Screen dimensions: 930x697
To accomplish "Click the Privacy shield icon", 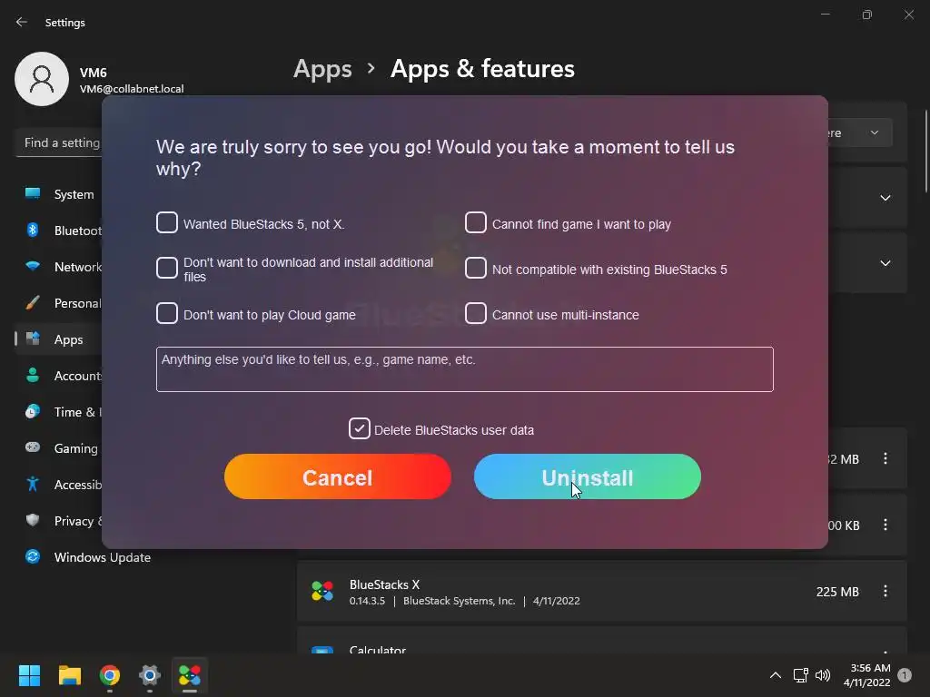I will coord(33,520).
